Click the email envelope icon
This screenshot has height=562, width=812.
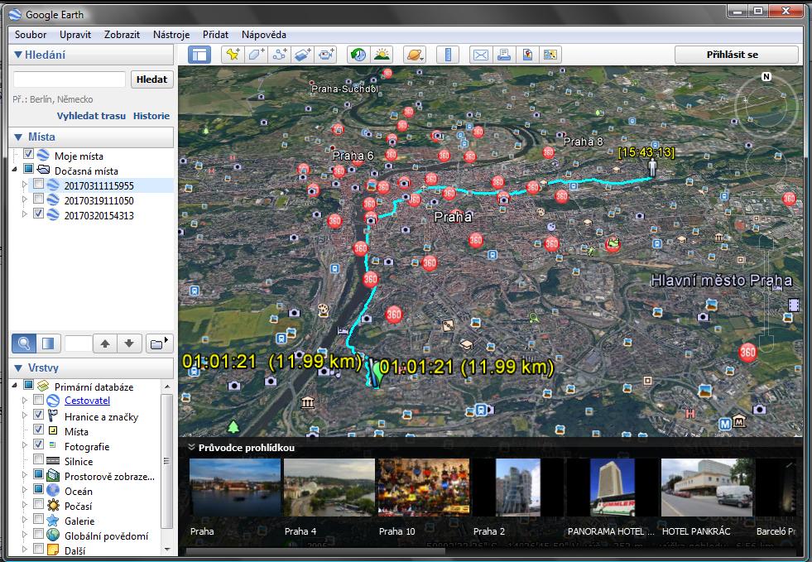[x=480, y=55]
